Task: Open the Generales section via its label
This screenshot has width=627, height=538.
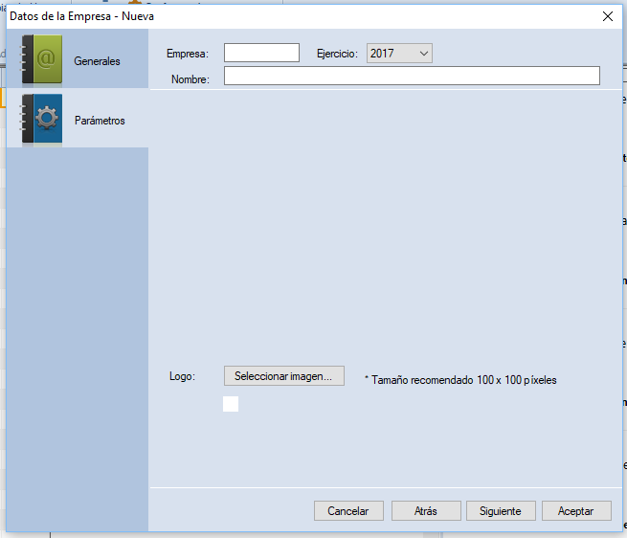Action: (97, 61)
